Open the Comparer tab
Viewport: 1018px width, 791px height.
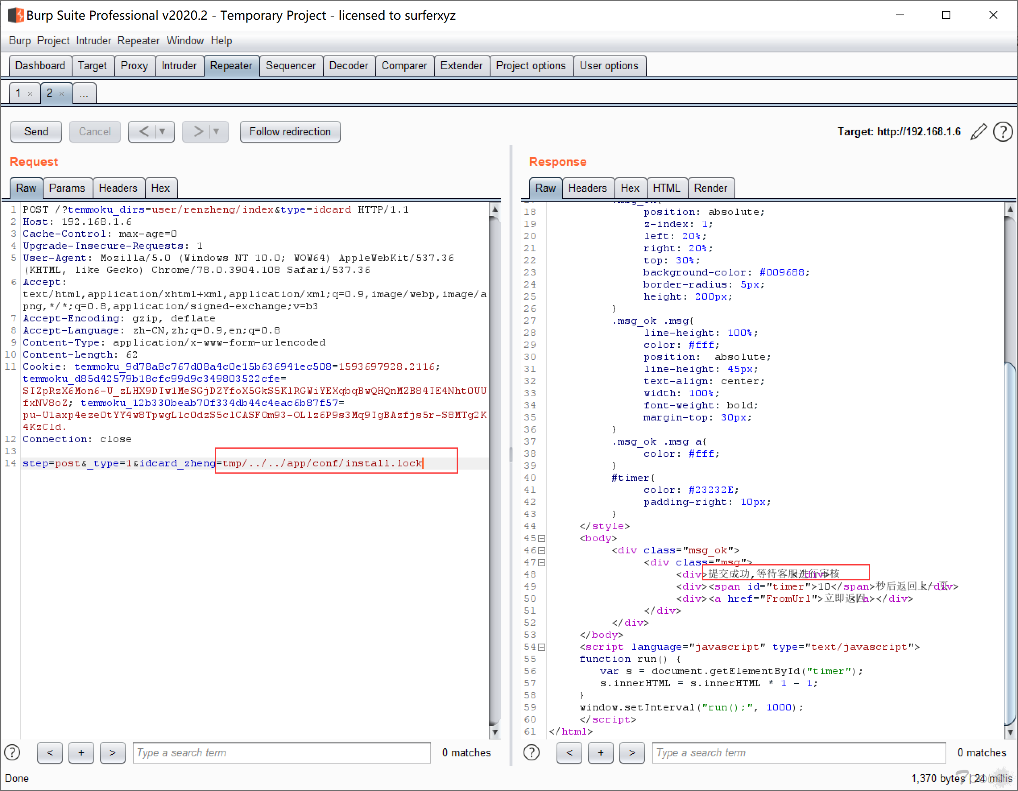404,66
